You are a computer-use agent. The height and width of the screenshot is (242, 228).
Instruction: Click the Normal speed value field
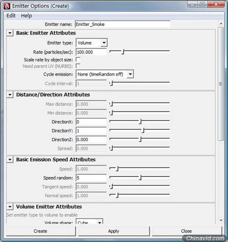tap(91, 196)
